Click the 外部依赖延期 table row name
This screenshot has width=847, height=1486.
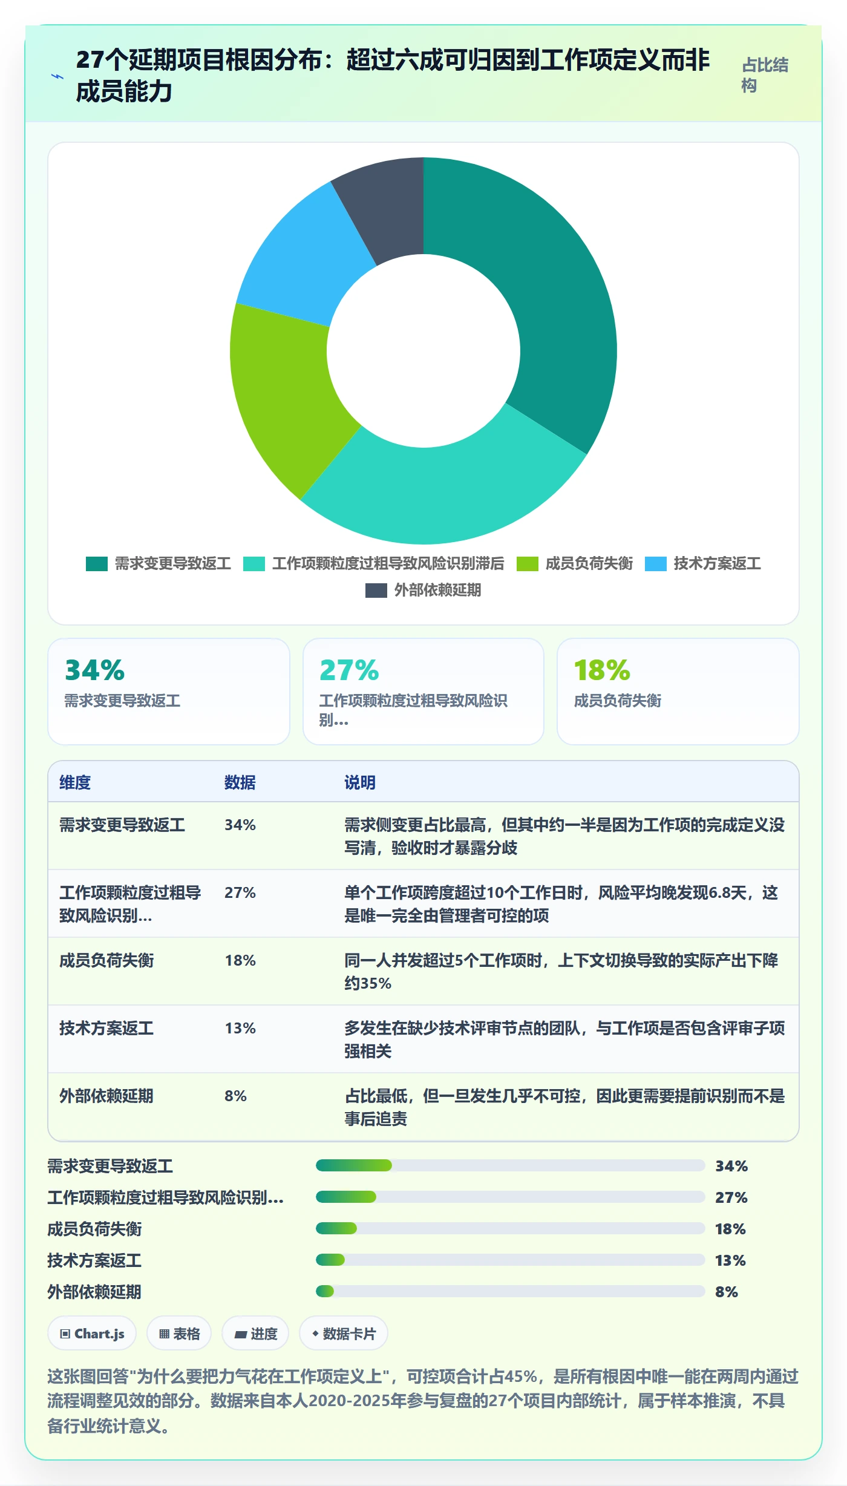106,1096
